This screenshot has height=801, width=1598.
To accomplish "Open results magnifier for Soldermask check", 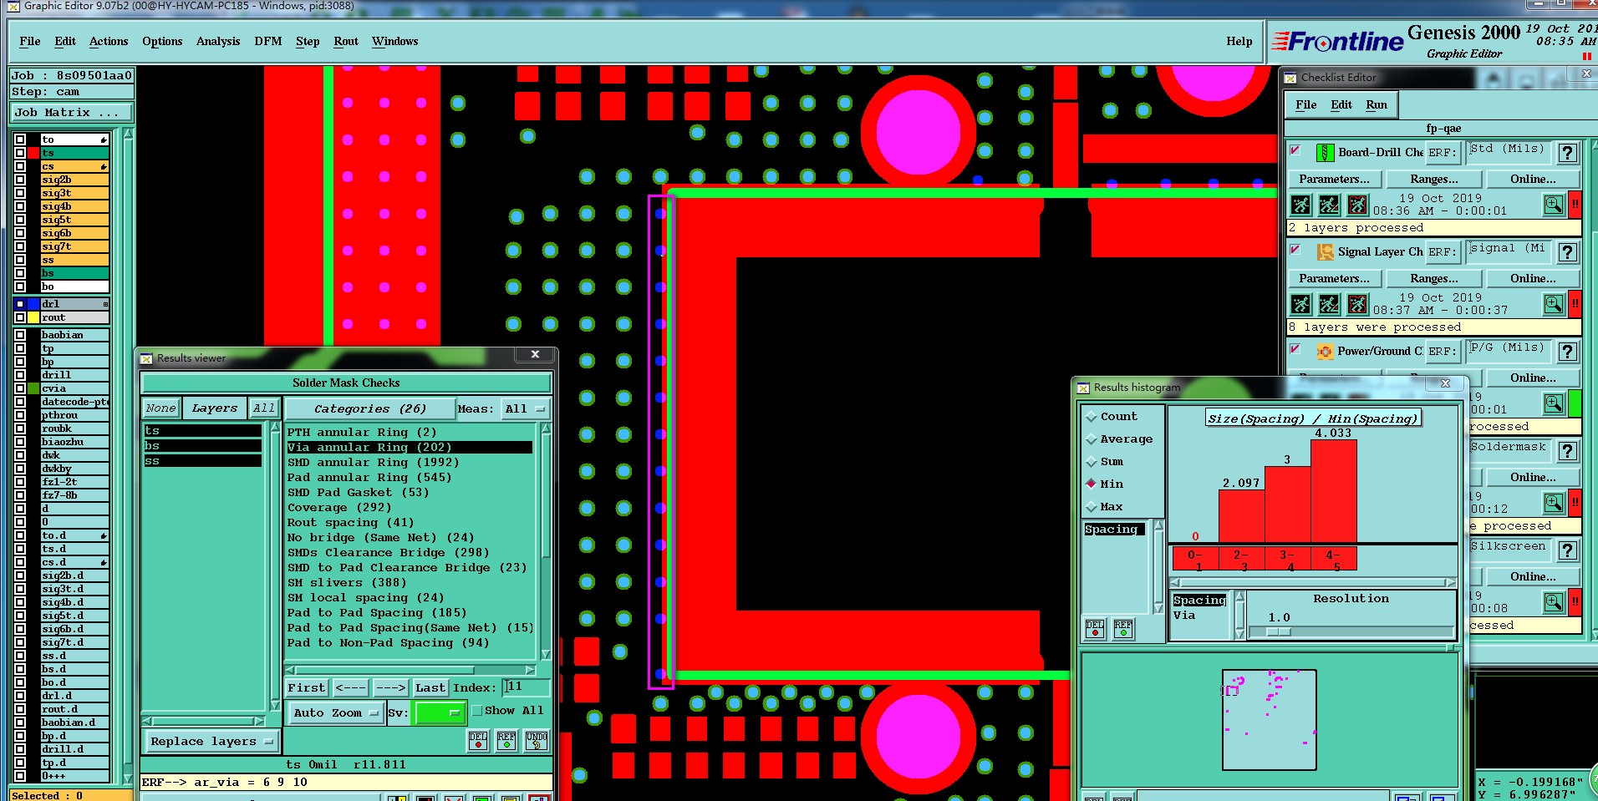I will [x=1554, y=503].
